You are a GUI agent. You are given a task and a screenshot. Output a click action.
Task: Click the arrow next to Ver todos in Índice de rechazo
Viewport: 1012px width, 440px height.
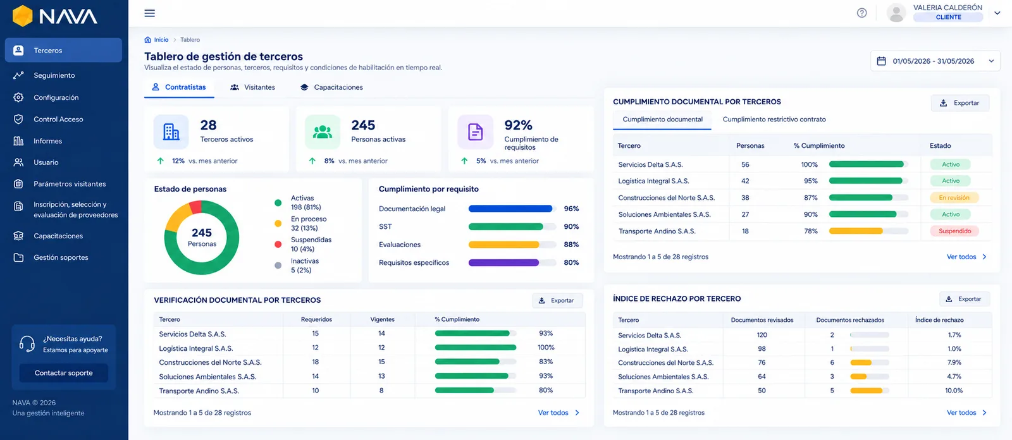tap(984, 413)
